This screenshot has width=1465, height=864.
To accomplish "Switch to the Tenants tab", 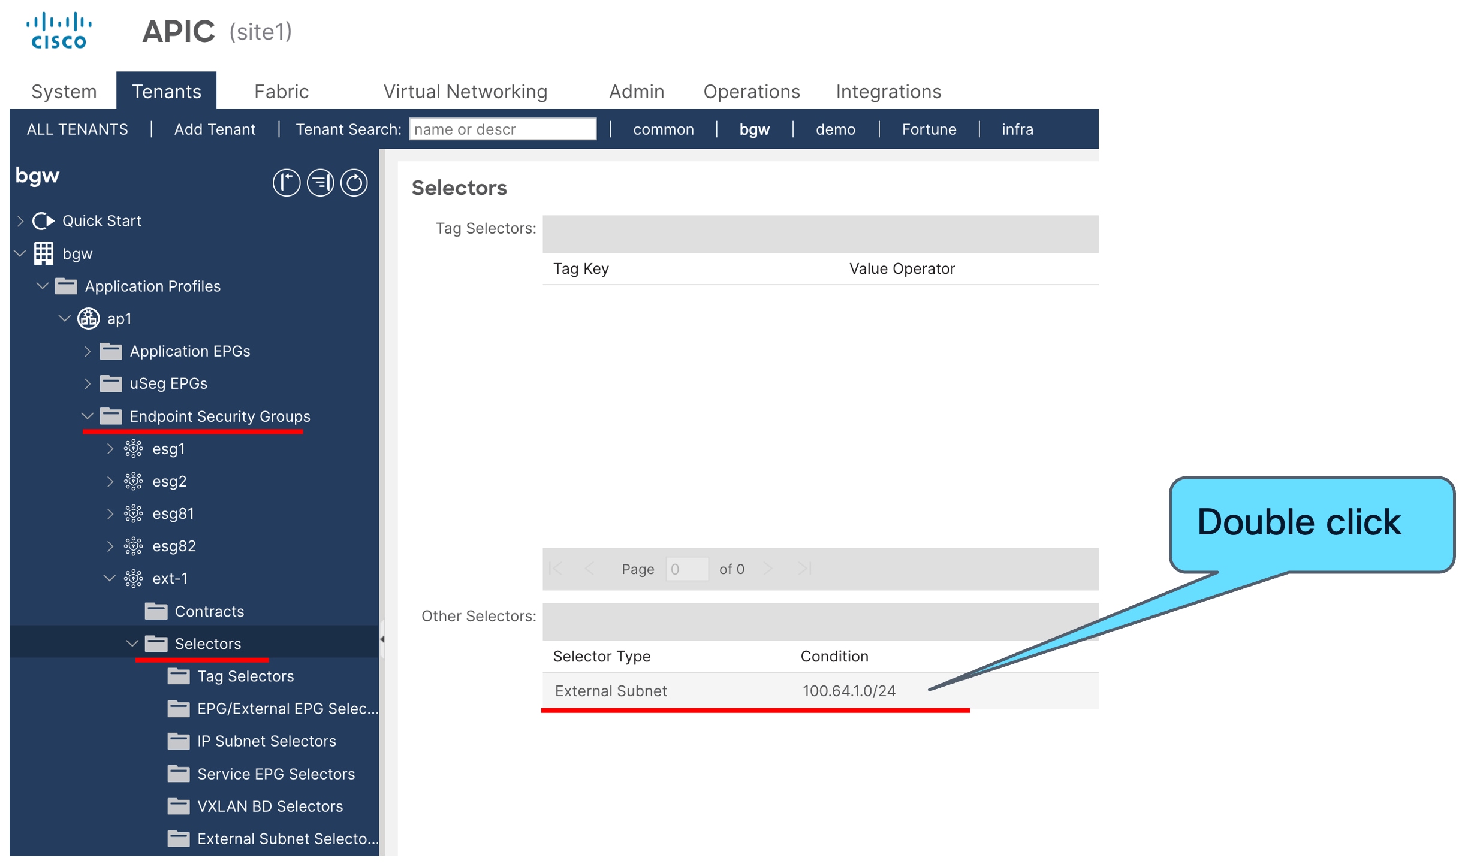I will click(166, 91).
